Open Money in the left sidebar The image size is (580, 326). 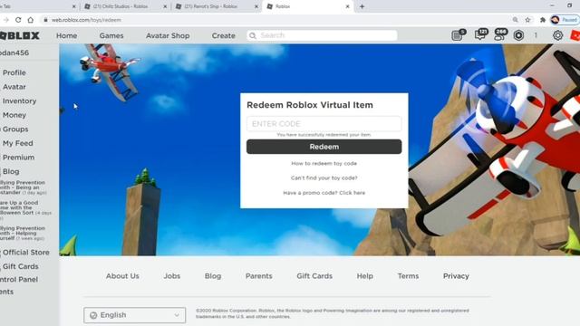[x=14, y=115]
